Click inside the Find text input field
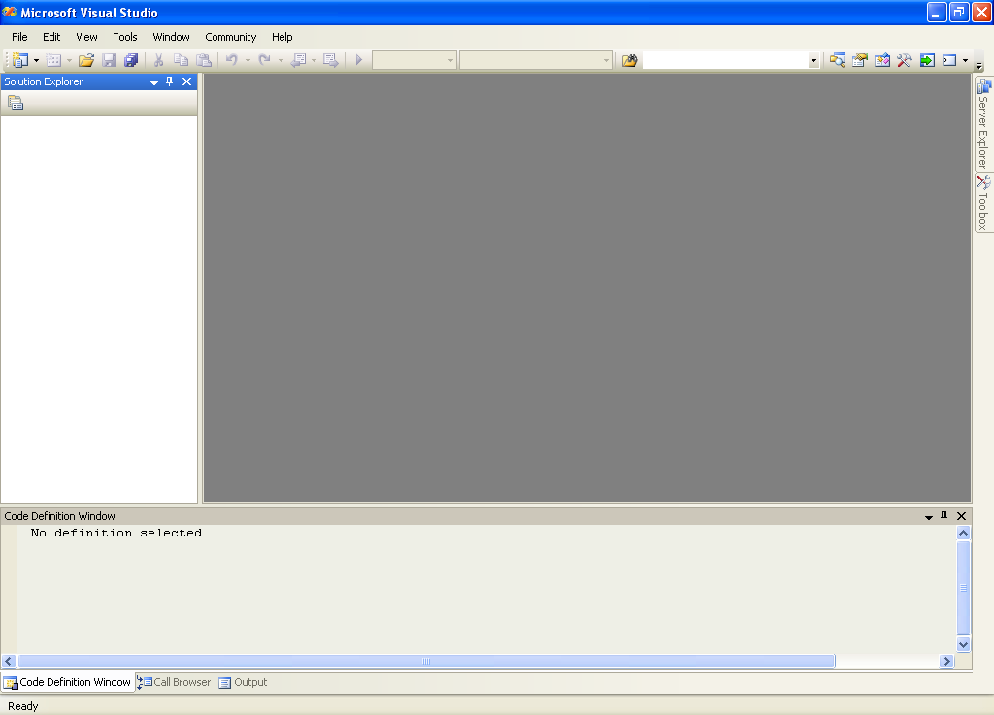This screenshot has width=994, height=715. 725,60
